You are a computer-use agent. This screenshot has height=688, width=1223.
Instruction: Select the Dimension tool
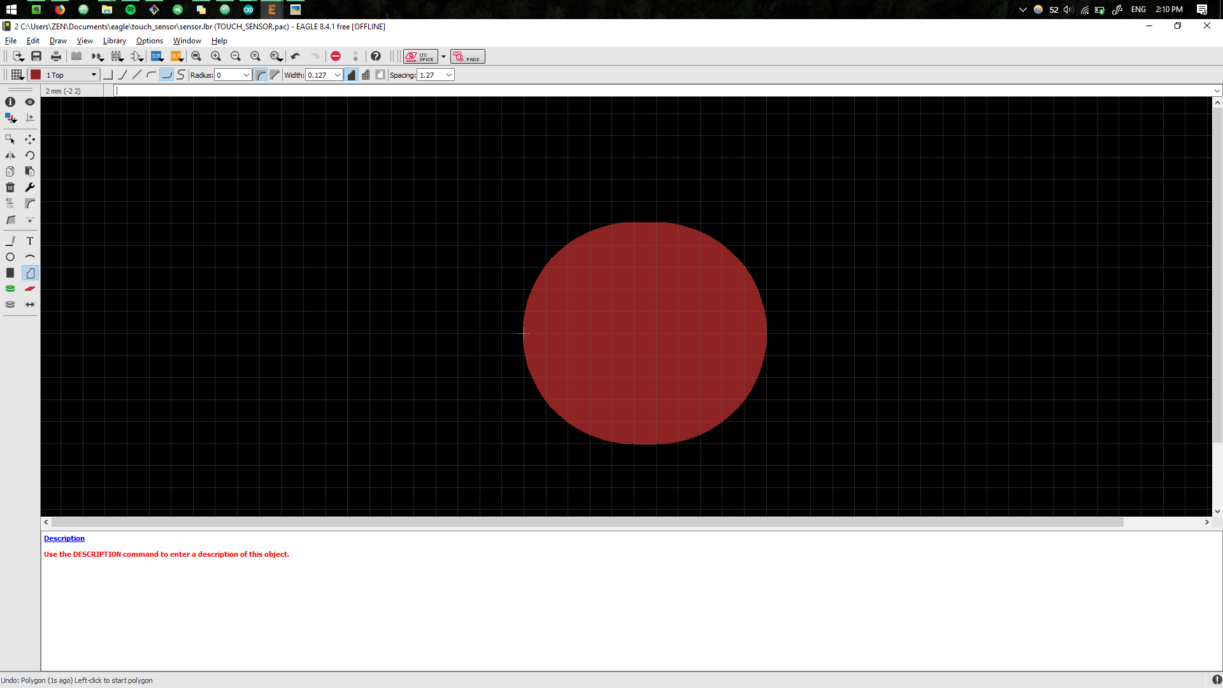pos(30,305)
